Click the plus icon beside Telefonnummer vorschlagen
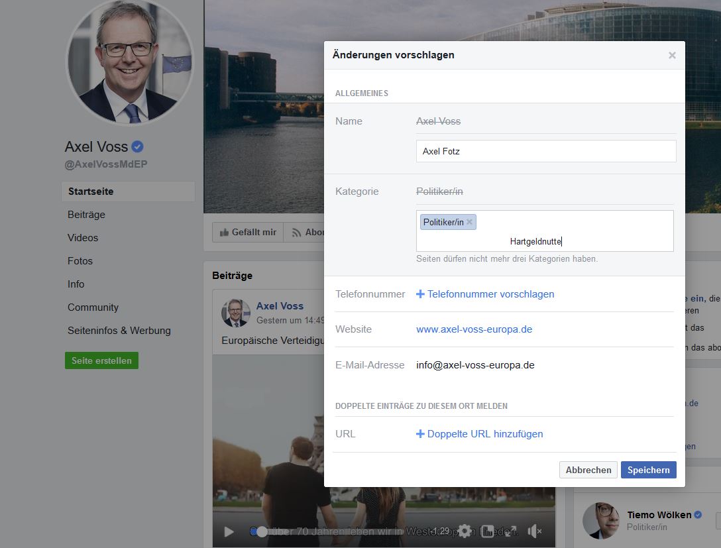Image resolution: width=721 pixels, height=548 pixels. (x=420, y=294)
